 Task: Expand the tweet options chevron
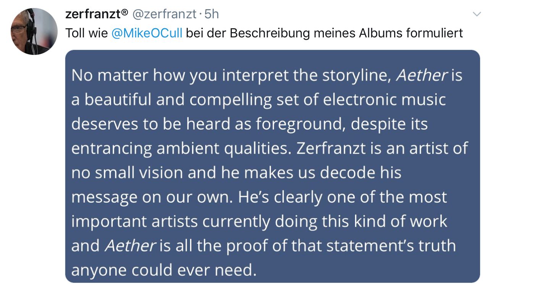point(477,14)
